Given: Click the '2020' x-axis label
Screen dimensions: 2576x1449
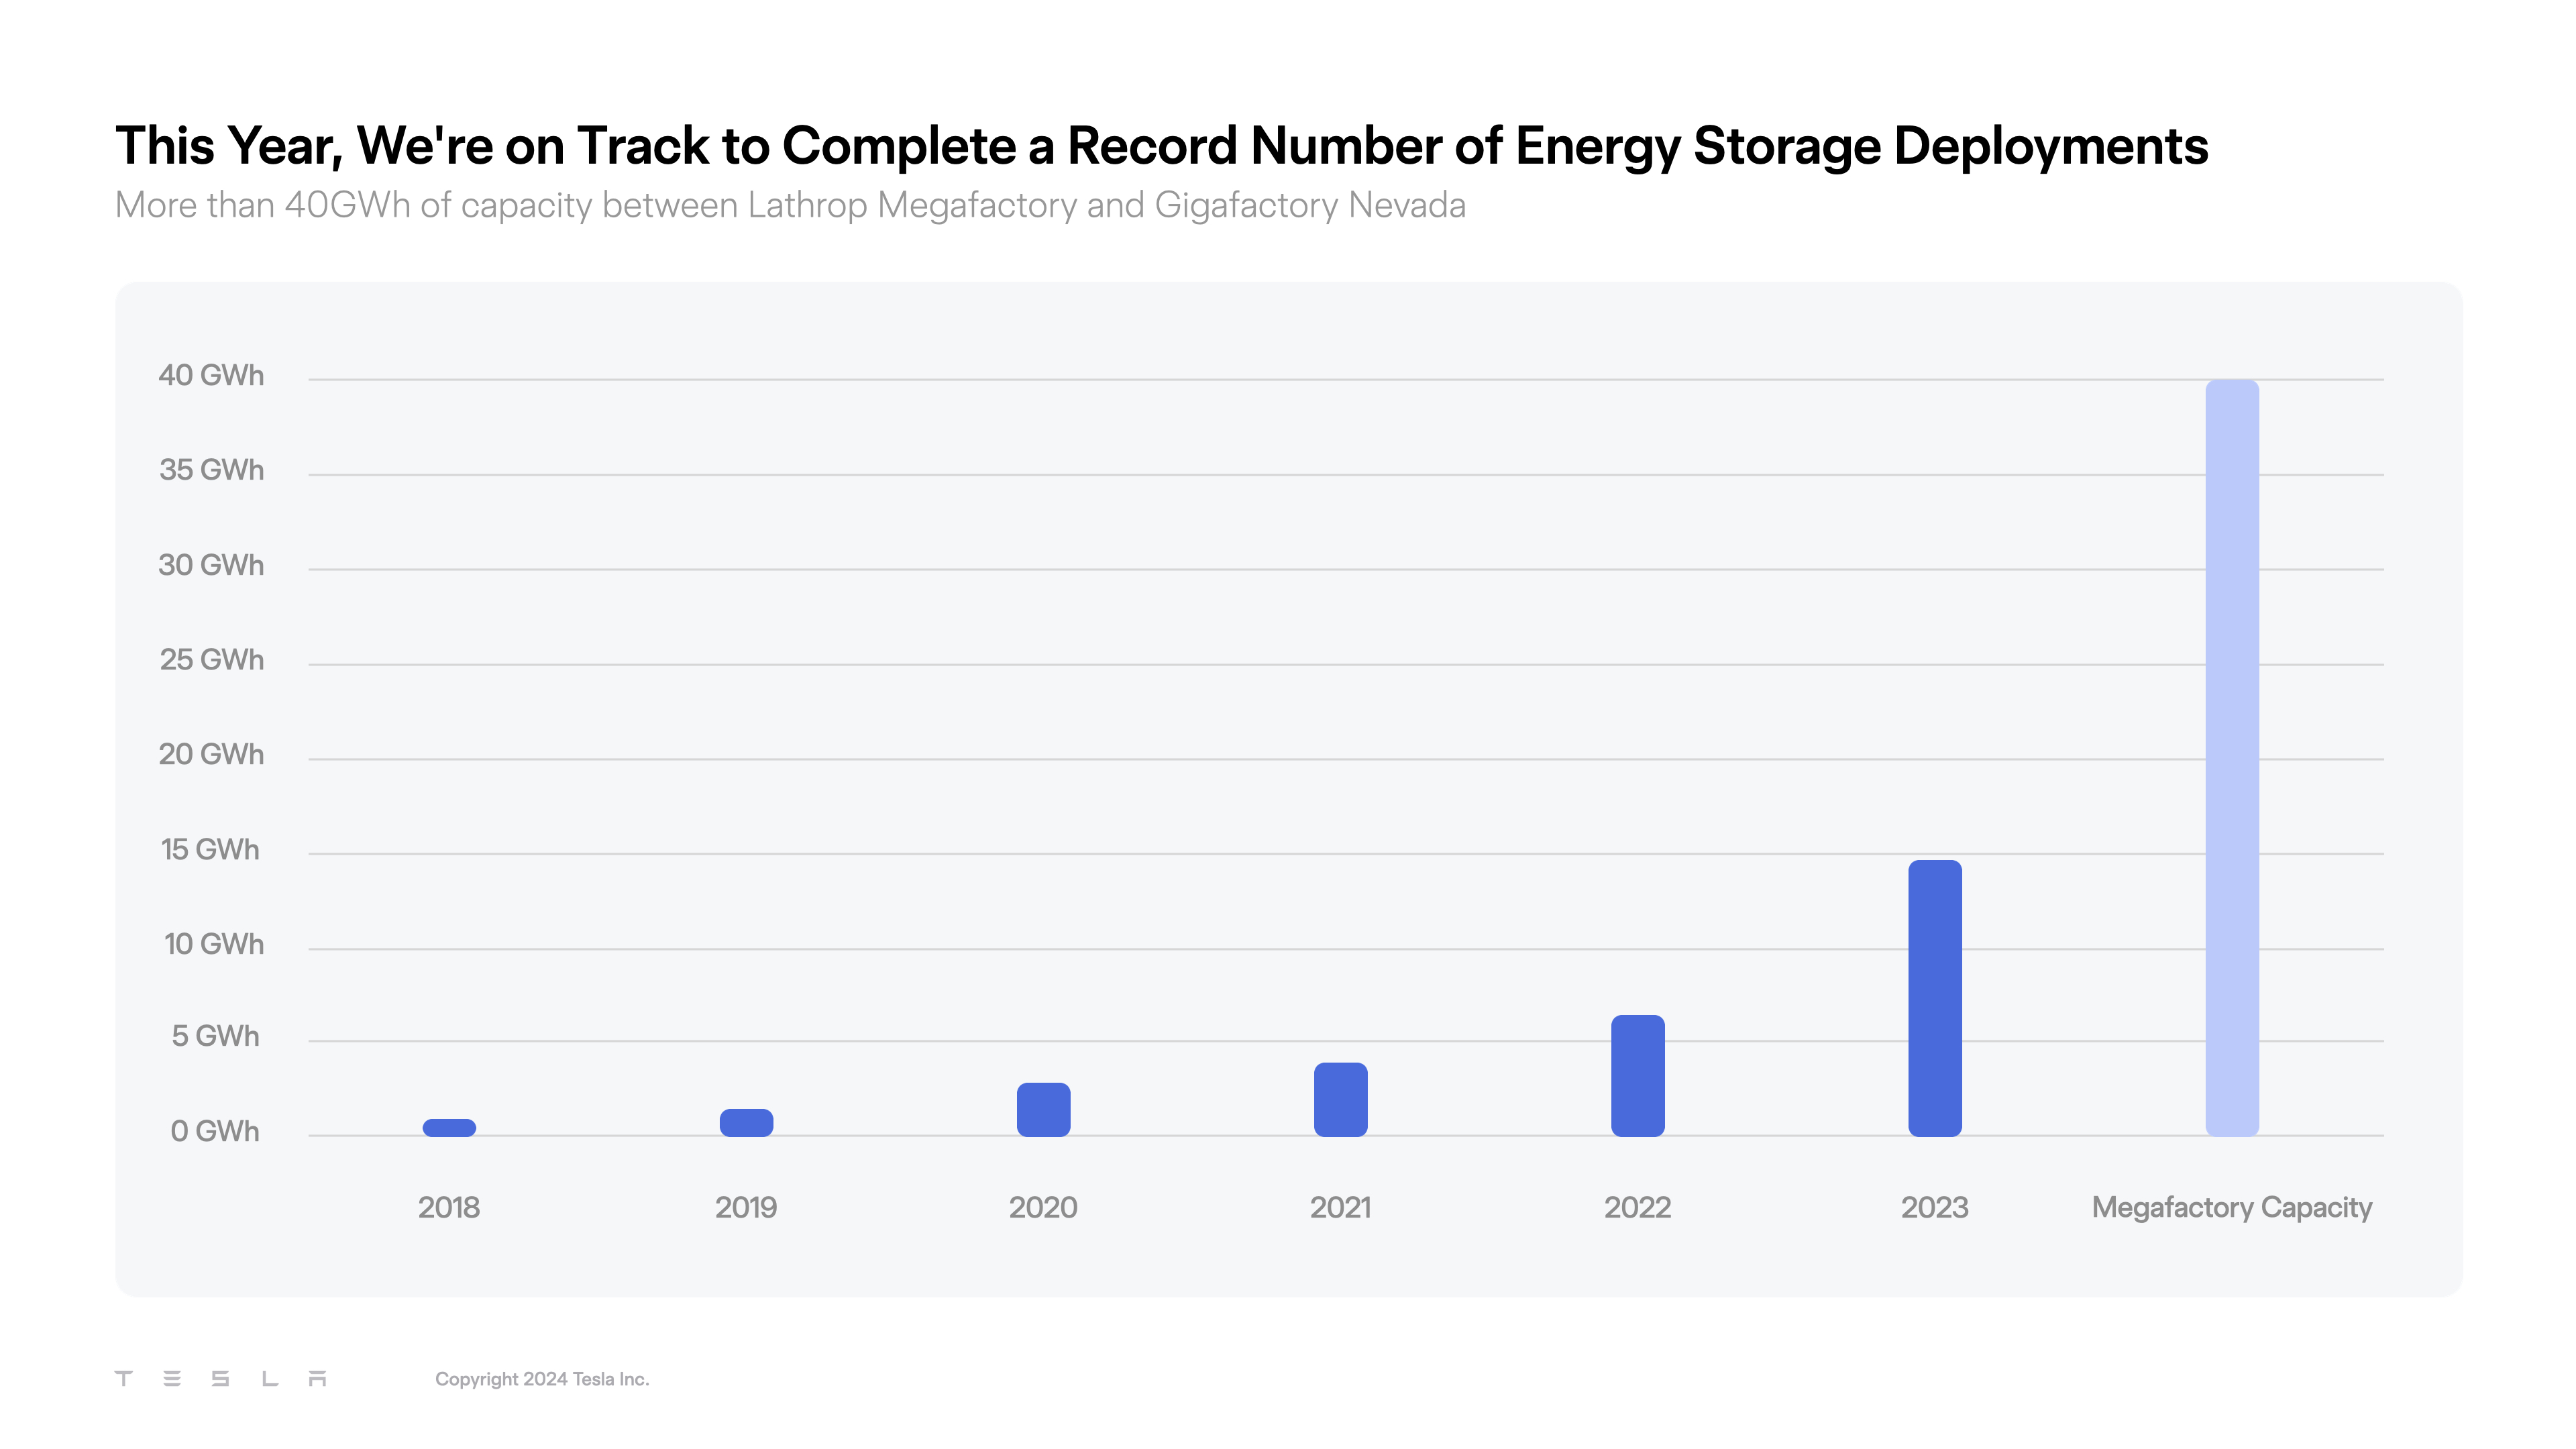Looking at the screenshot, I should [1043, 1207].
